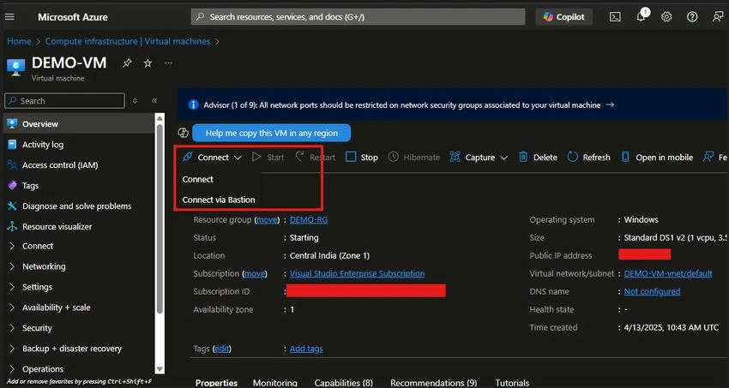Viewport: 729px width, 388px height.
Task: Click the Add tags link
Action: click(x=306, y=349)
